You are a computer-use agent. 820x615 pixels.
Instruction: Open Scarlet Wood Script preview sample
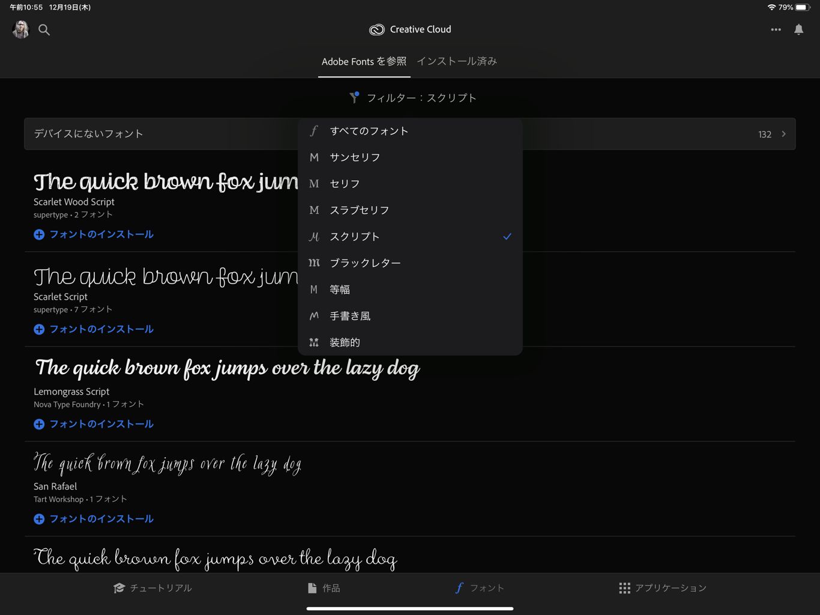166,181
